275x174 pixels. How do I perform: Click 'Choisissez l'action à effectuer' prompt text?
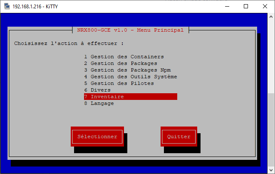pos(69,43)
